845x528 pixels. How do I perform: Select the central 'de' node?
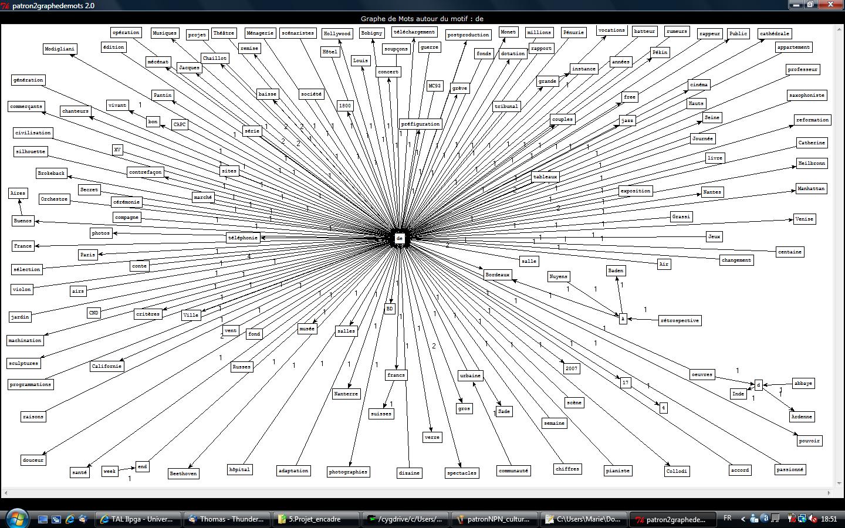tap(400, 238)
